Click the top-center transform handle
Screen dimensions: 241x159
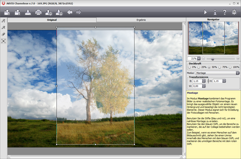pos(96,27)
